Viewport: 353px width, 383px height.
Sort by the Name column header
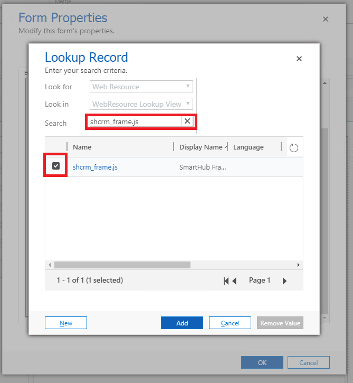coord(82,147)
